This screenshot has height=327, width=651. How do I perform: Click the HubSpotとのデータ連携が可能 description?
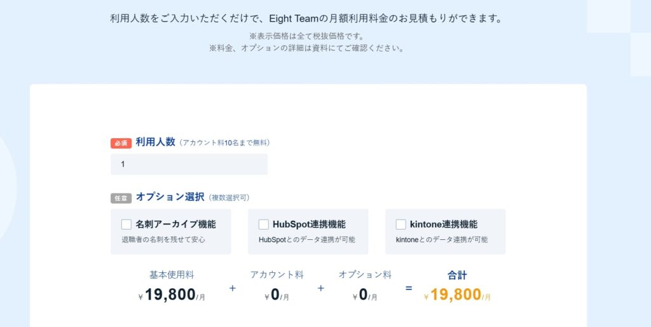(307, 240)
